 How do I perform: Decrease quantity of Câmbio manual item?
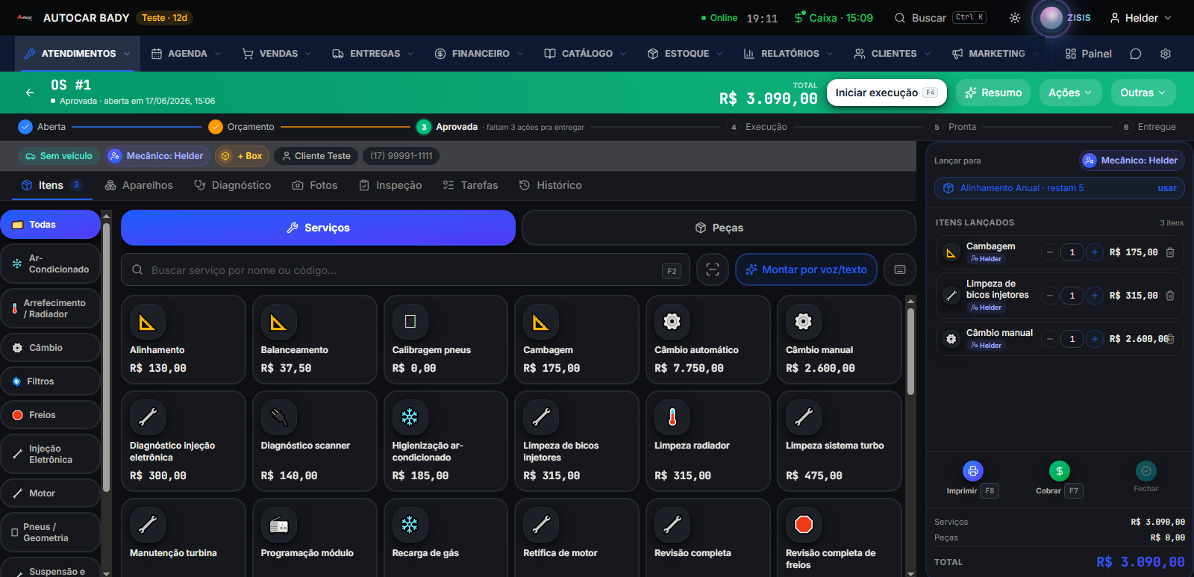point(1050,339)
